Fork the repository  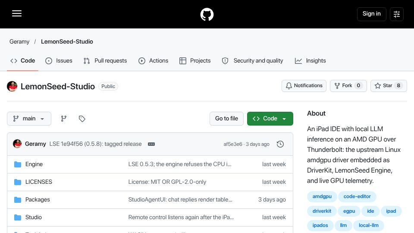[x=348, y=85]
